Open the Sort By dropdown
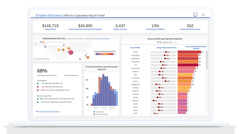The image size is (239, 134). [x=169, y=42]
